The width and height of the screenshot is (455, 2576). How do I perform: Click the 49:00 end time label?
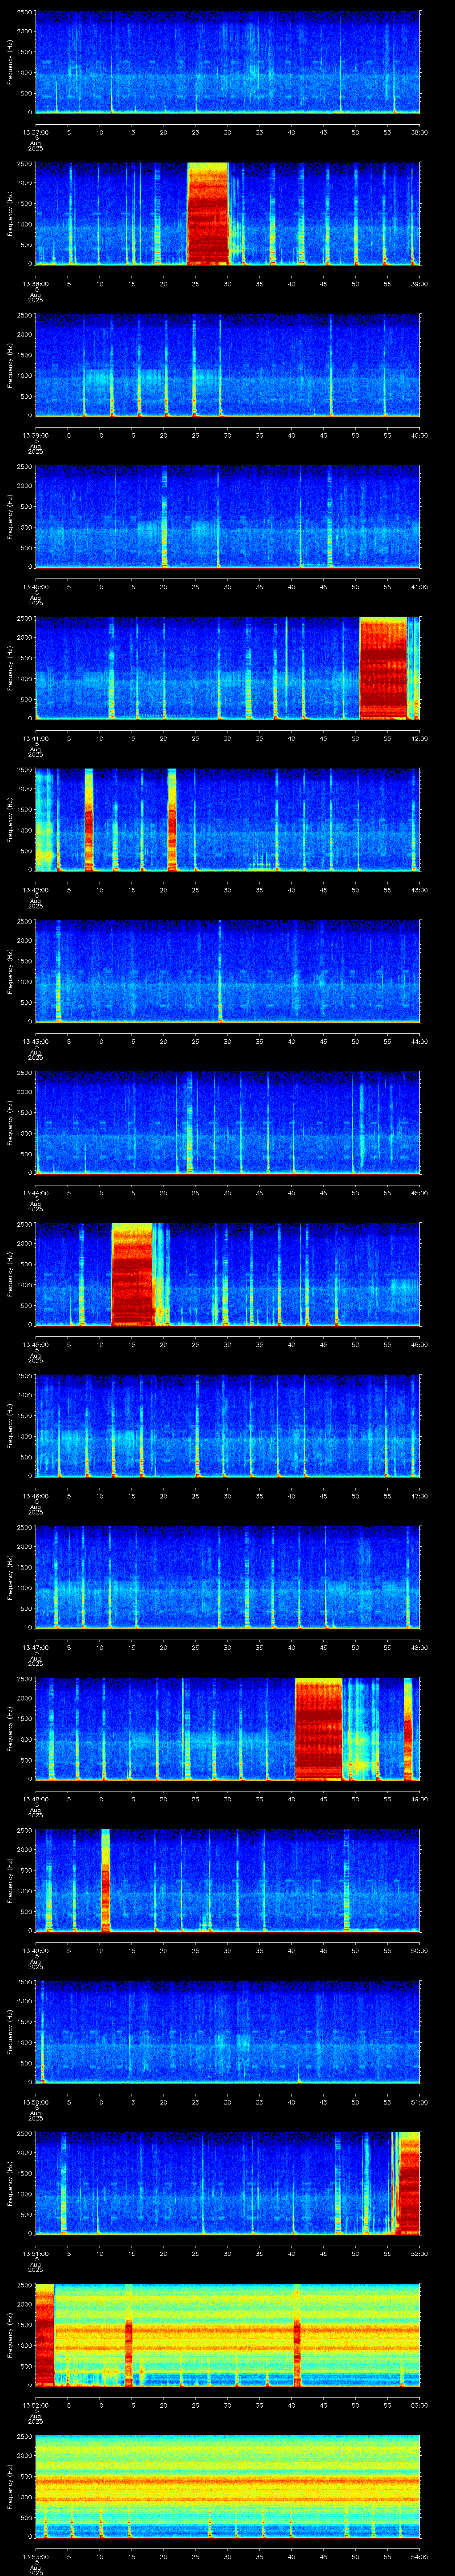(419, 1799)
